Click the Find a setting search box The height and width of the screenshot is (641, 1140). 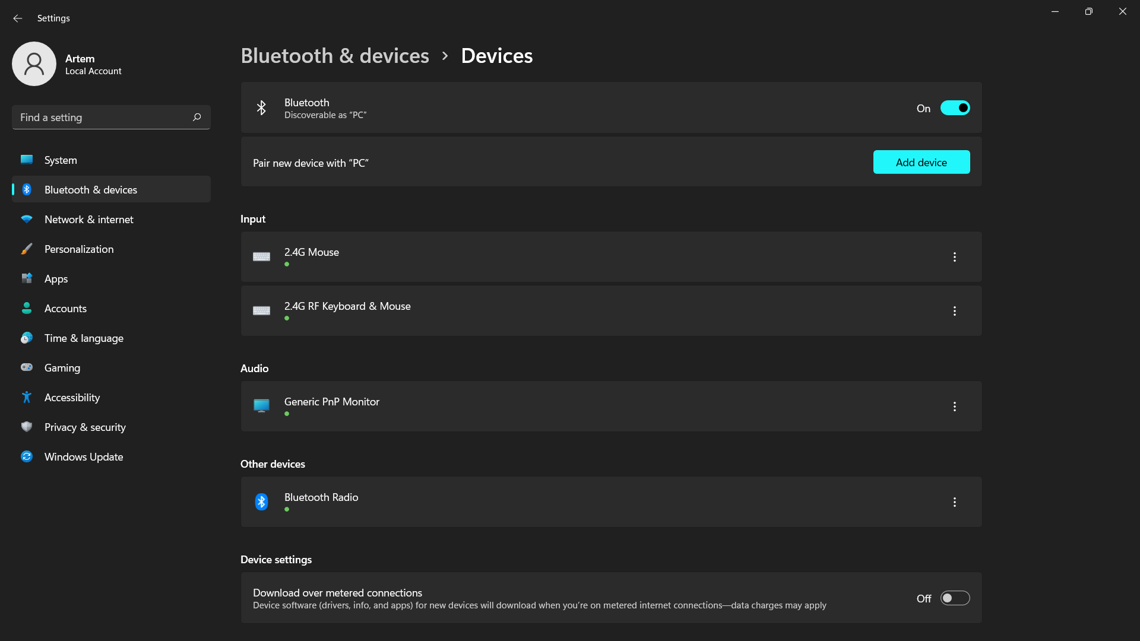click(x=111, y=117)
